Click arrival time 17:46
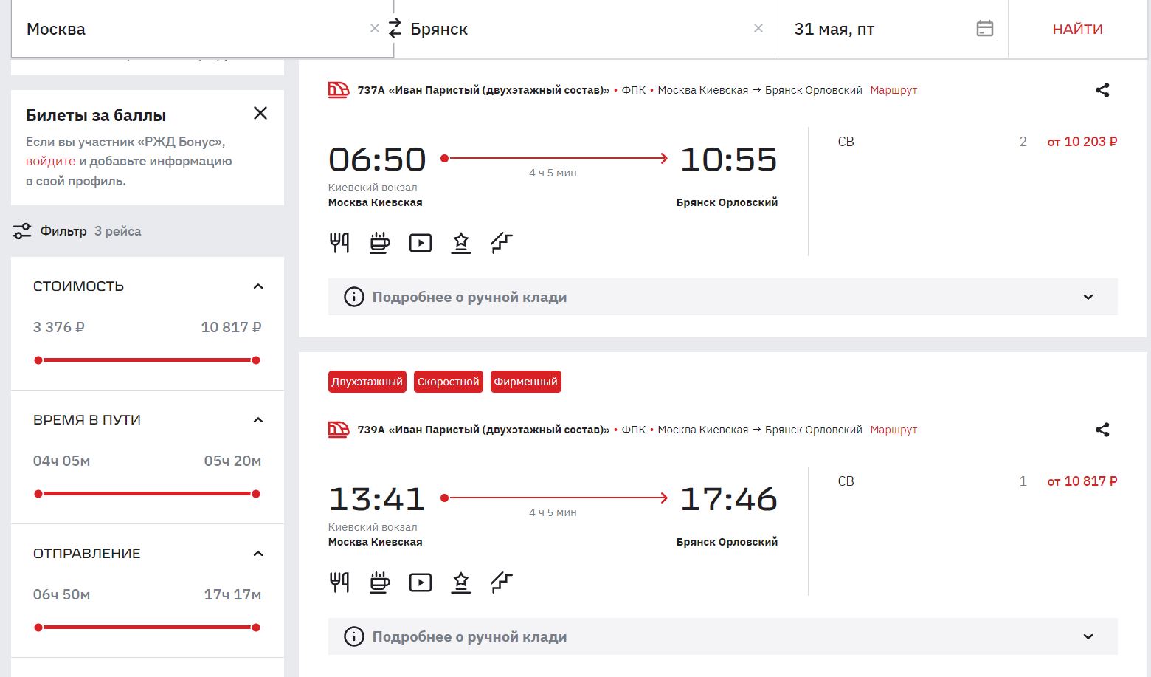The image size is (1151, 677). point(728,499)
